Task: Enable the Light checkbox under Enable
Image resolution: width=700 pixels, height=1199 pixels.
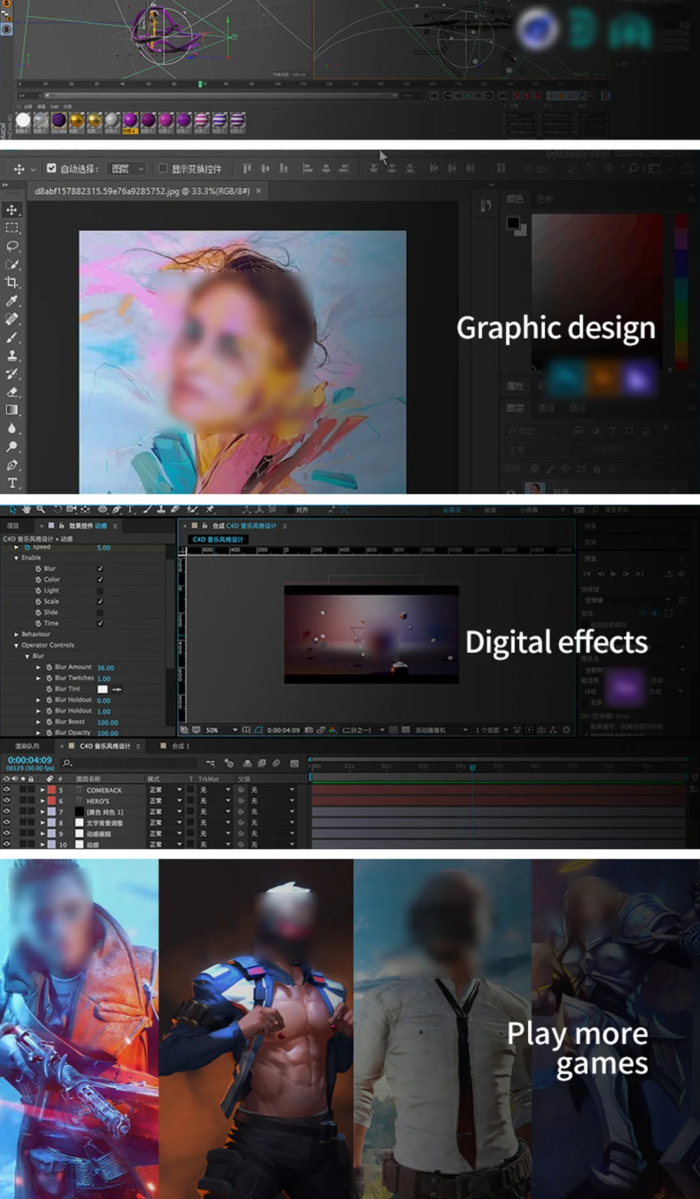Action: [x=100, y=590]
